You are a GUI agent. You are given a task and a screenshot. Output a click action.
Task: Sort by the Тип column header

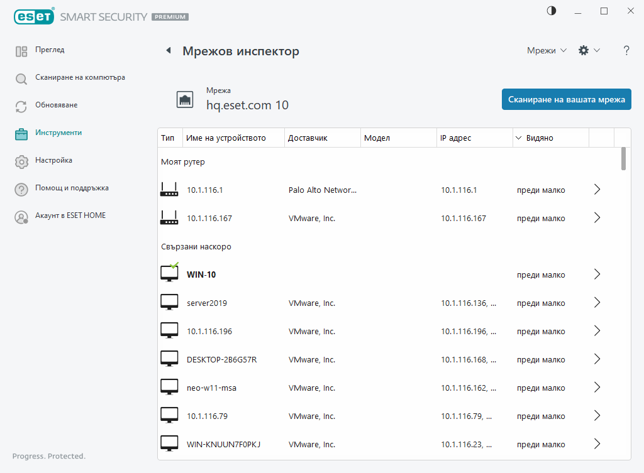click(x=170, y=138)
